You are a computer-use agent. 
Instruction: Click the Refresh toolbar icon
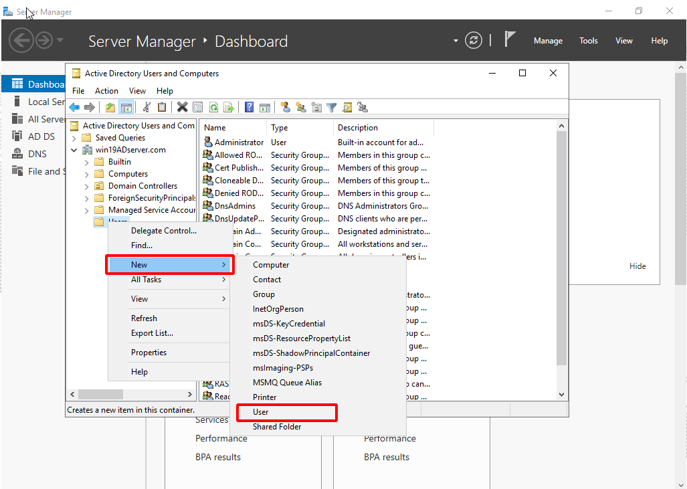click(x=213, y=107)
